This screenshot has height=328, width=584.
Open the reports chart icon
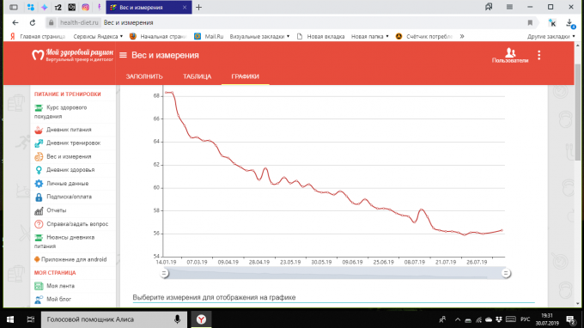coord(39,210)
